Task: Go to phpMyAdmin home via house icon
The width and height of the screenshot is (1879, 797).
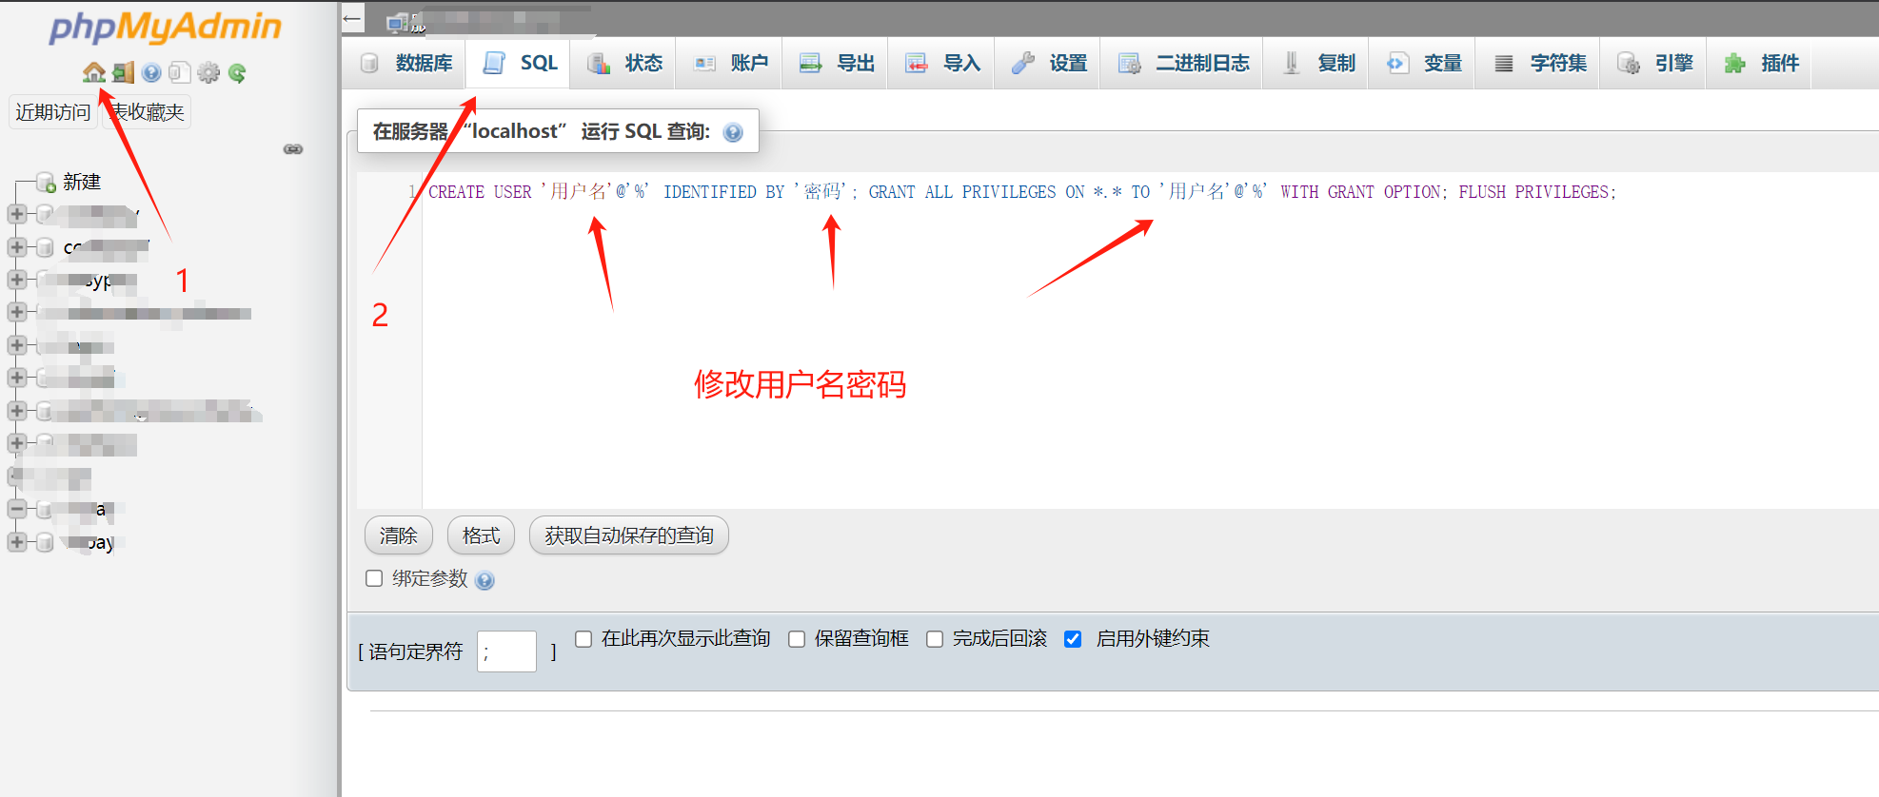Action: click(x=93, y=72)
